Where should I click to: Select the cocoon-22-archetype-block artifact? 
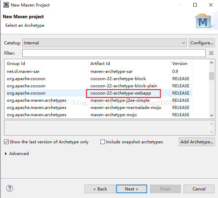pos(118,79)
